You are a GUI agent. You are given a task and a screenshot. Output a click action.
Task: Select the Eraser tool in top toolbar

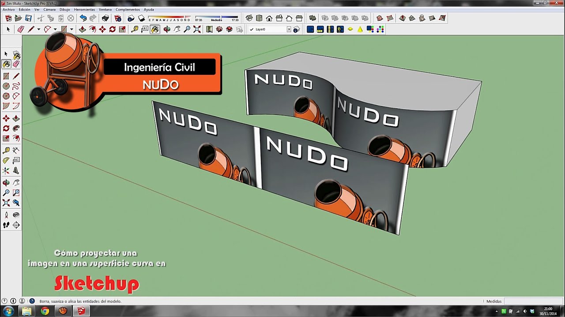click(20, 29)
